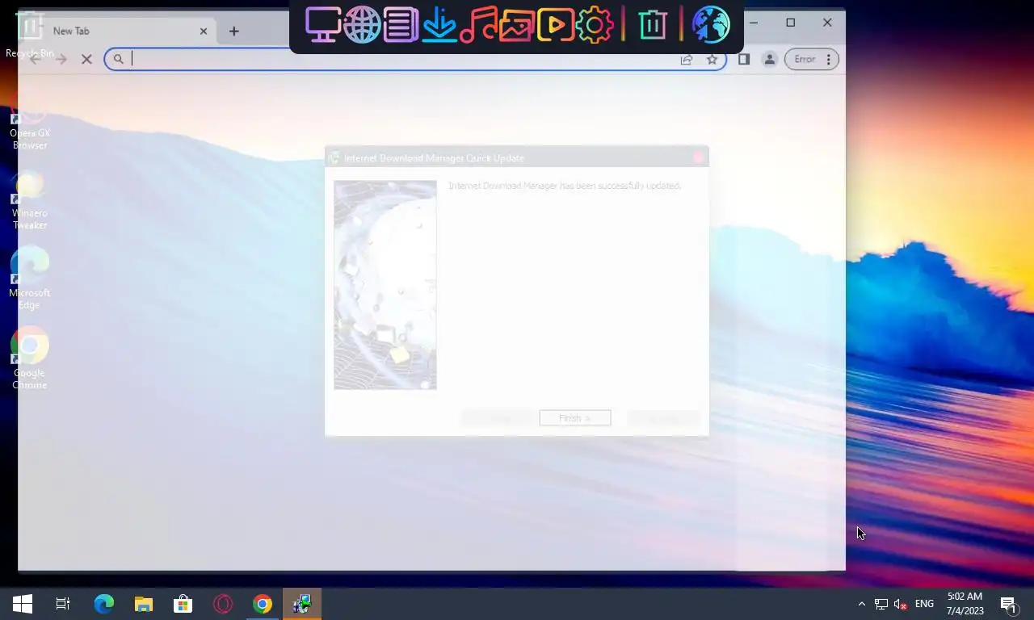This screenshot has height=620, width=1034.
Task: Launch Edge from the taskbar
Action: (104, 603)
